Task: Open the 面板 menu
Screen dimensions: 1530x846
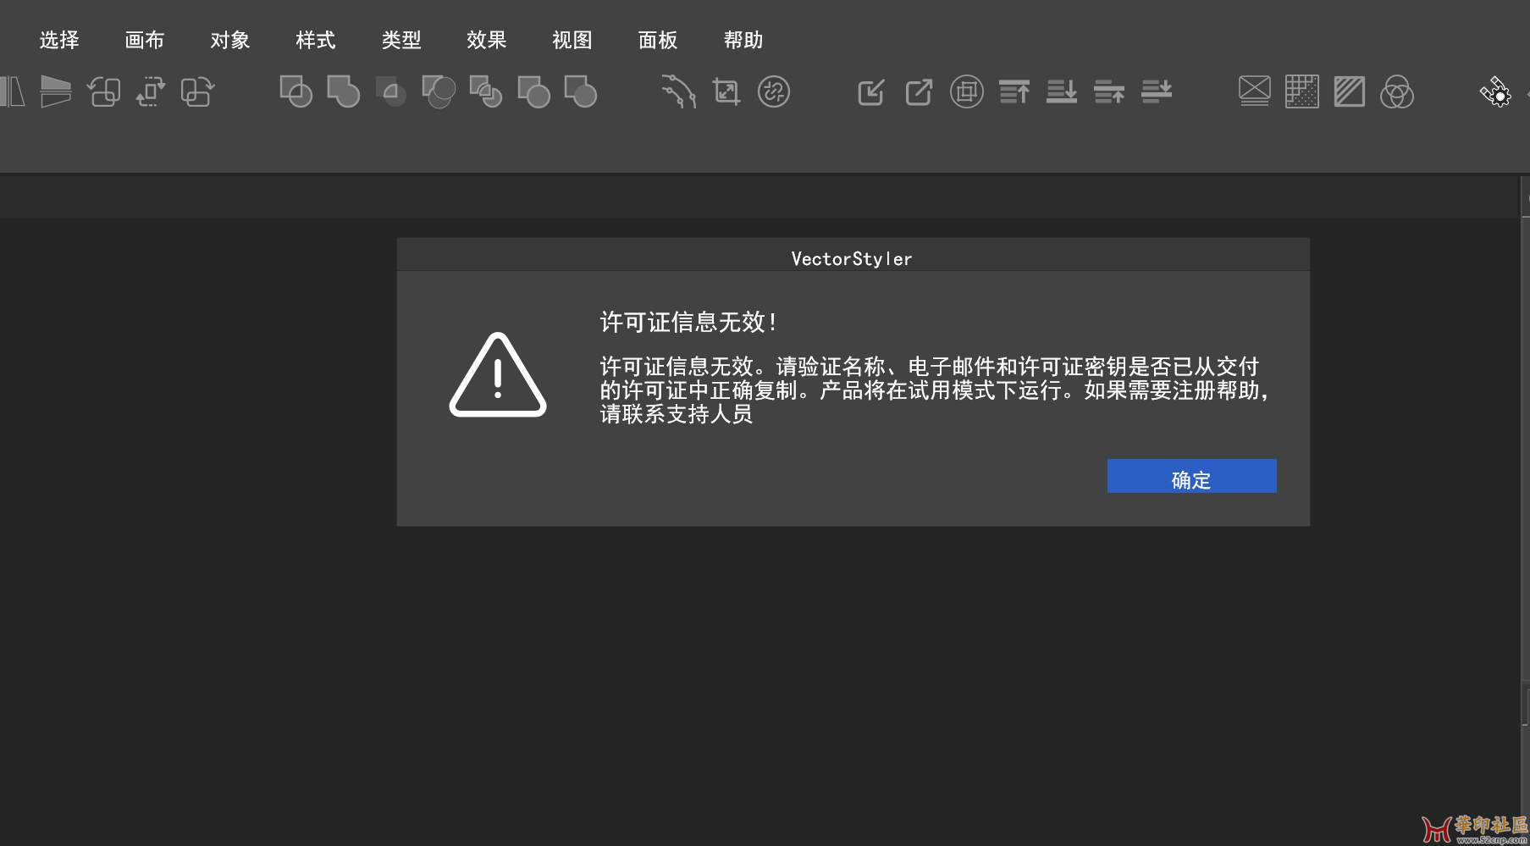Action: (658, 40)
